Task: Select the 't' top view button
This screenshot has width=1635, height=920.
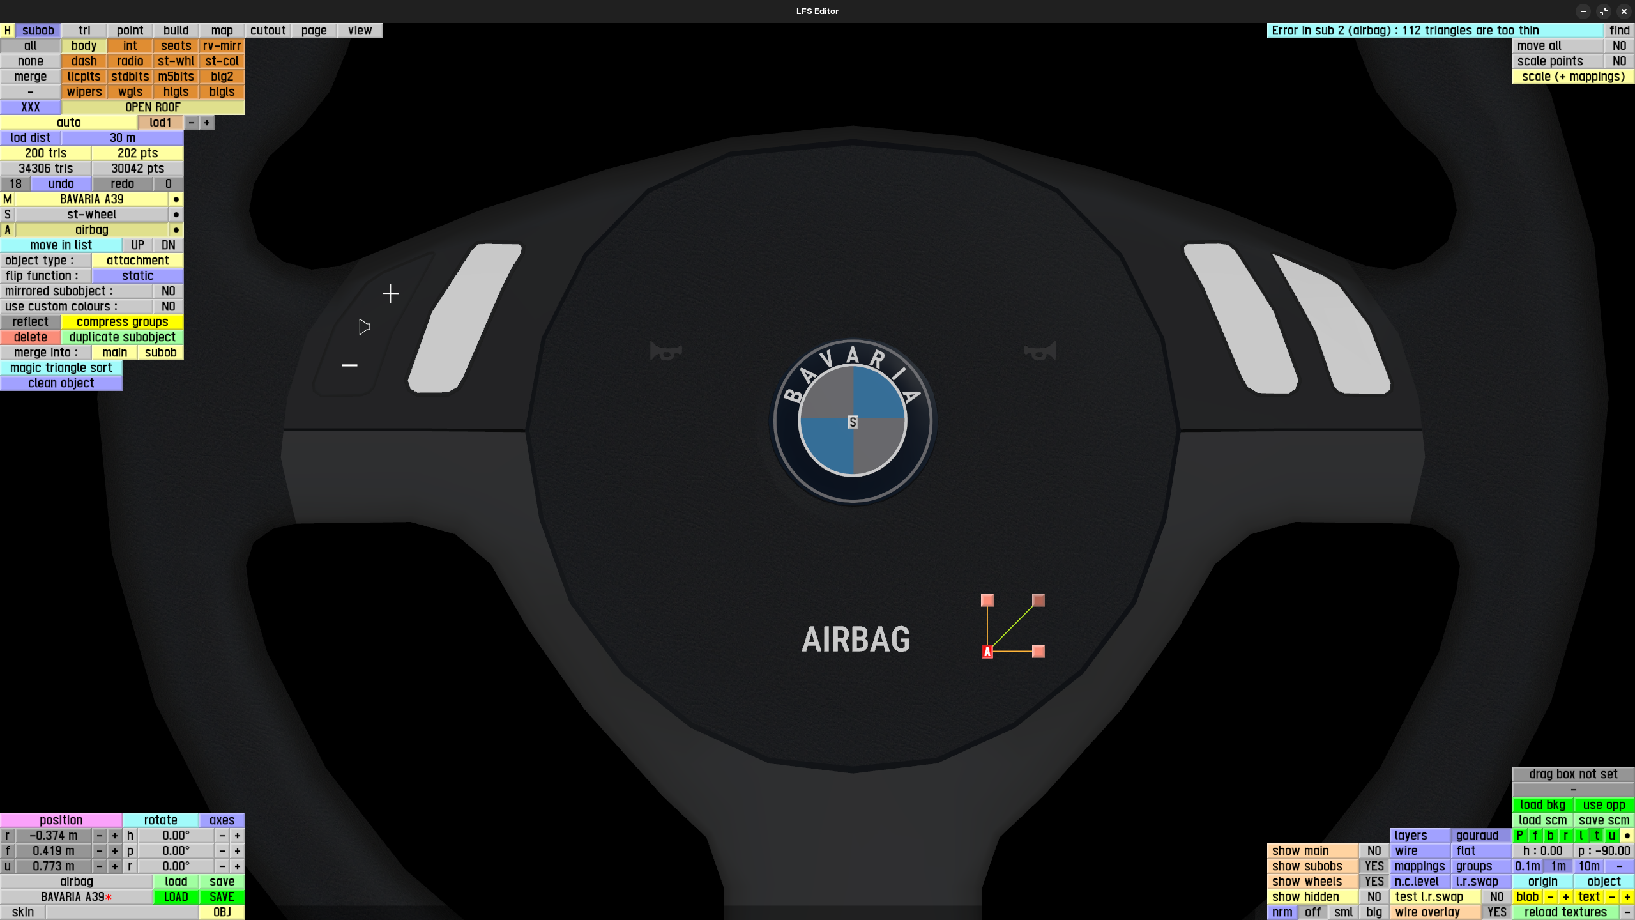Action: pos(1597,836)
